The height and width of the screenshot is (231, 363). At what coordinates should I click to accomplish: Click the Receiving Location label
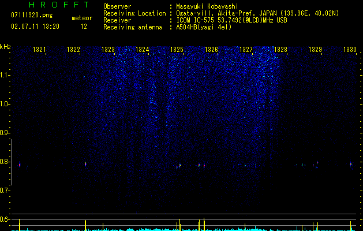(x=134, y=13)
